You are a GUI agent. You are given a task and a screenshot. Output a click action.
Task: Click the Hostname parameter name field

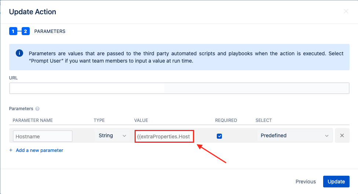point(43,136)
